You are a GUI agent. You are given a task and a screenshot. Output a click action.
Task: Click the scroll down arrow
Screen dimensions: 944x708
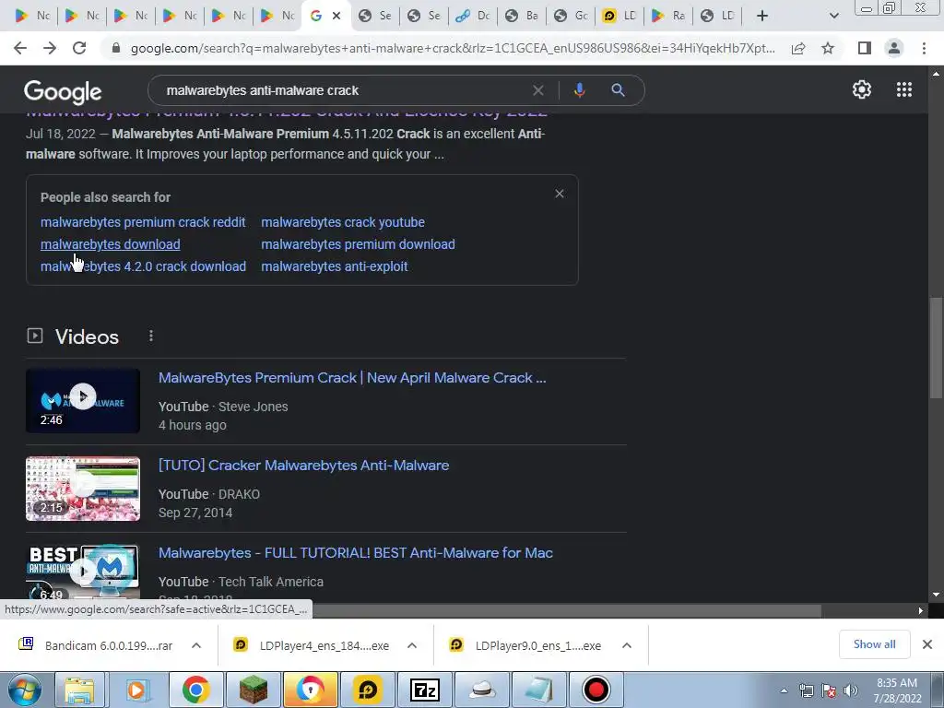936,595
